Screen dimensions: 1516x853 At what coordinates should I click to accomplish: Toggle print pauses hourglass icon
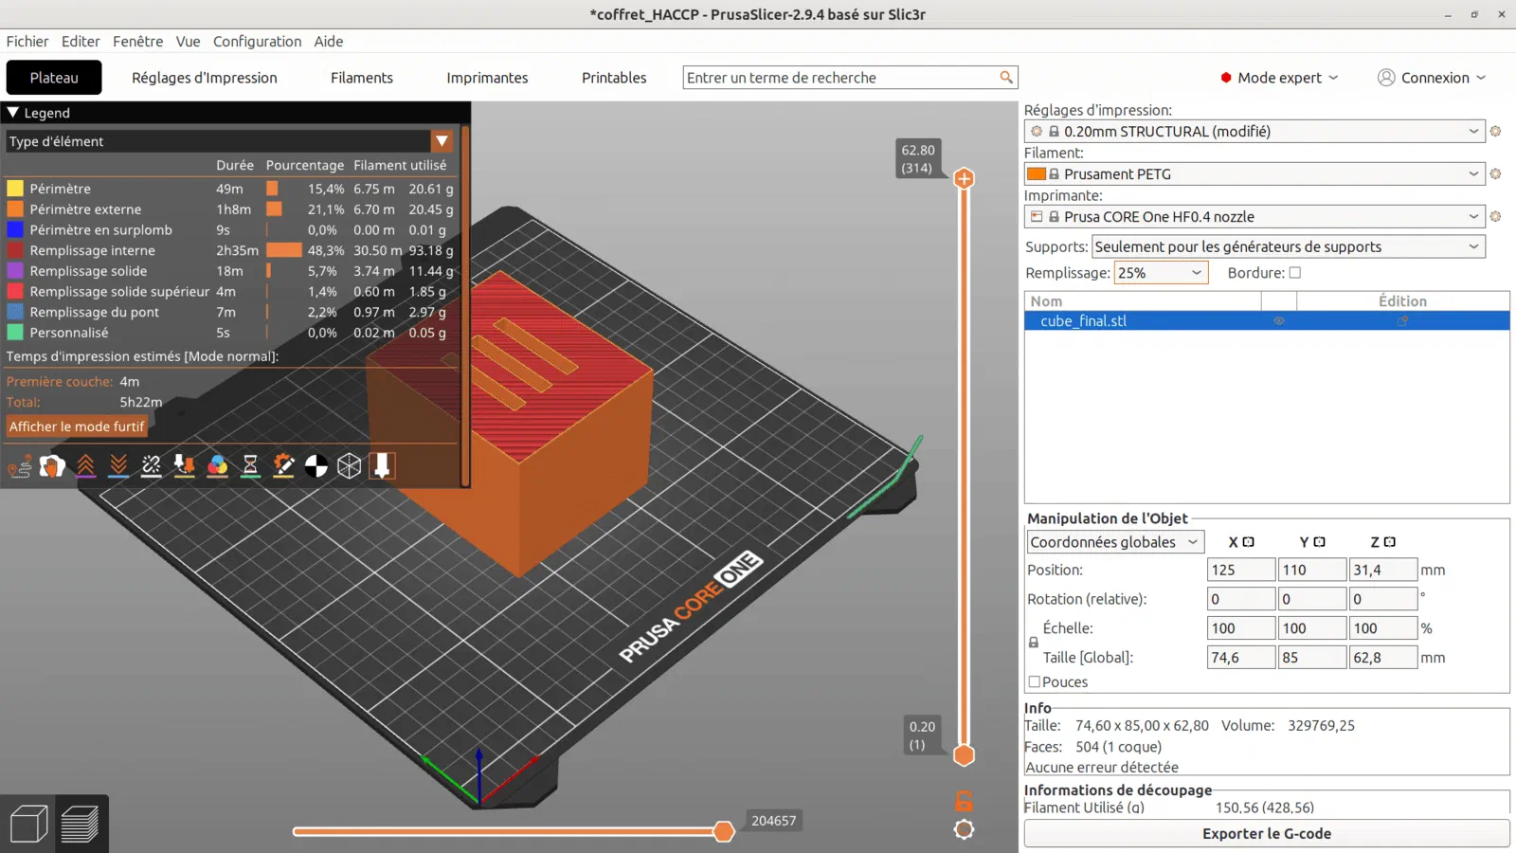tap(250, 465)
